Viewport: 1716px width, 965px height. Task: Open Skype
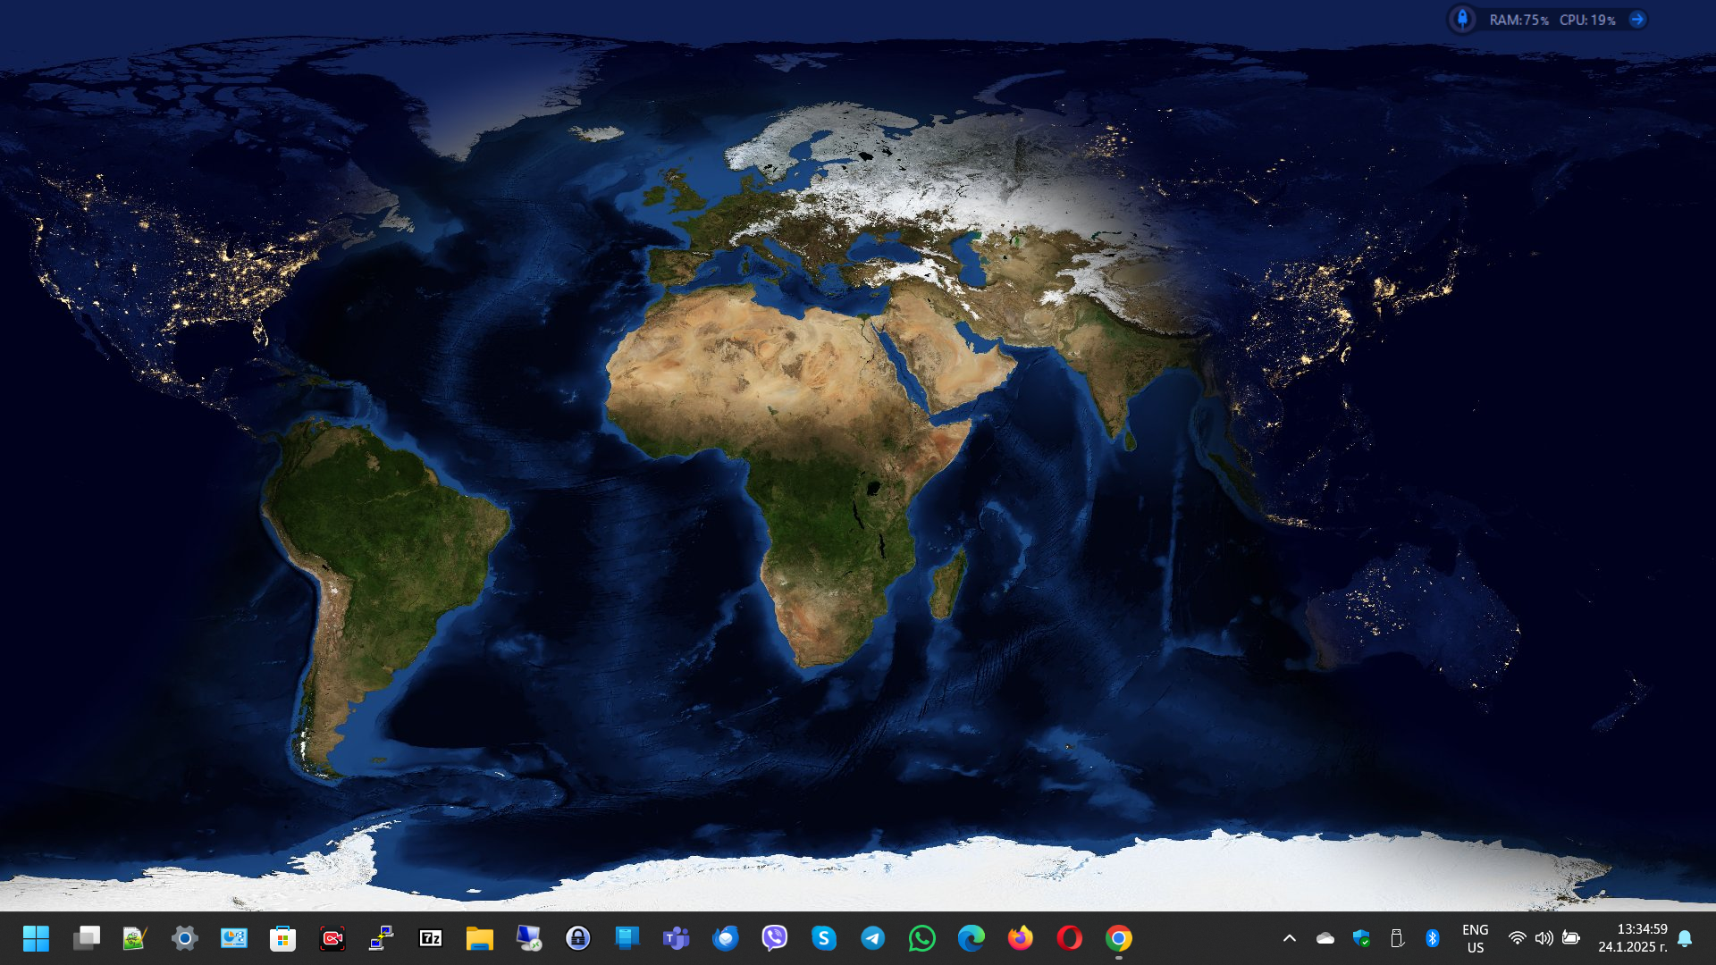click(824, 938)
